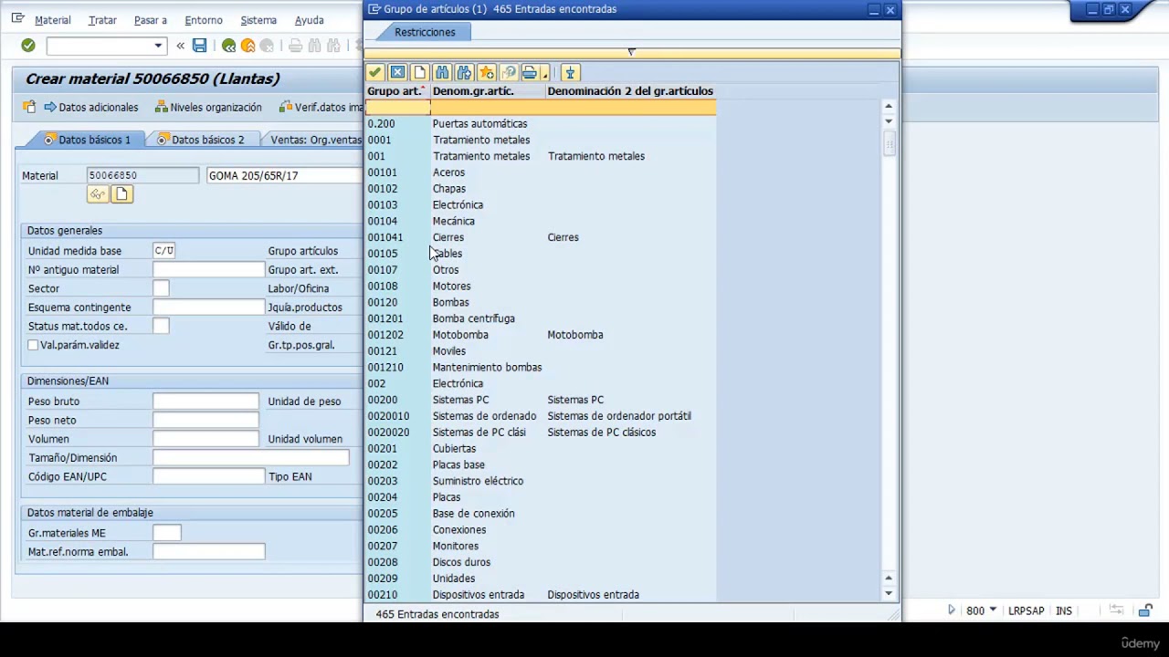Click orange Exit icon in main toolbar

coord(247,46)
